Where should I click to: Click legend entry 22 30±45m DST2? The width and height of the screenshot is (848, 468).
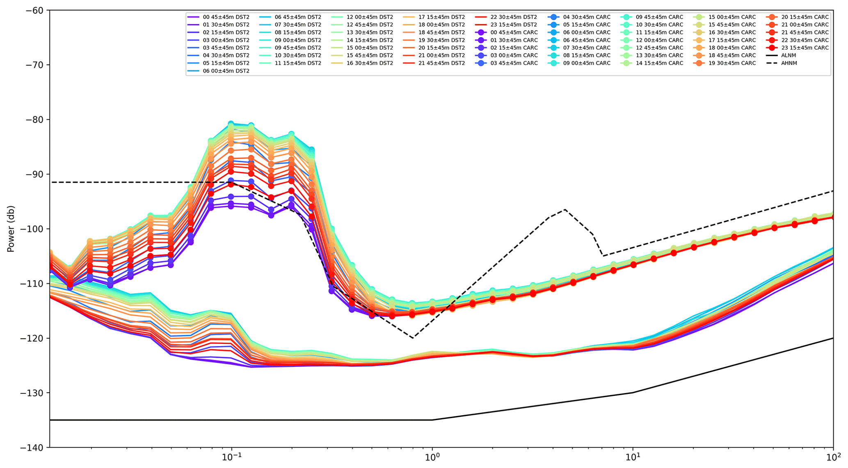(x=514, y=17)
